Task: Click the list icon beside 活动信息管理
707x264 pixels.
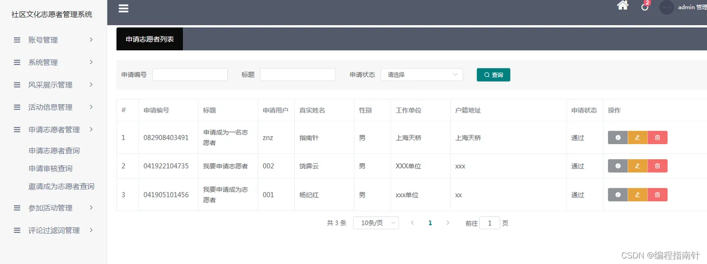Action: [x=17, y=107]
